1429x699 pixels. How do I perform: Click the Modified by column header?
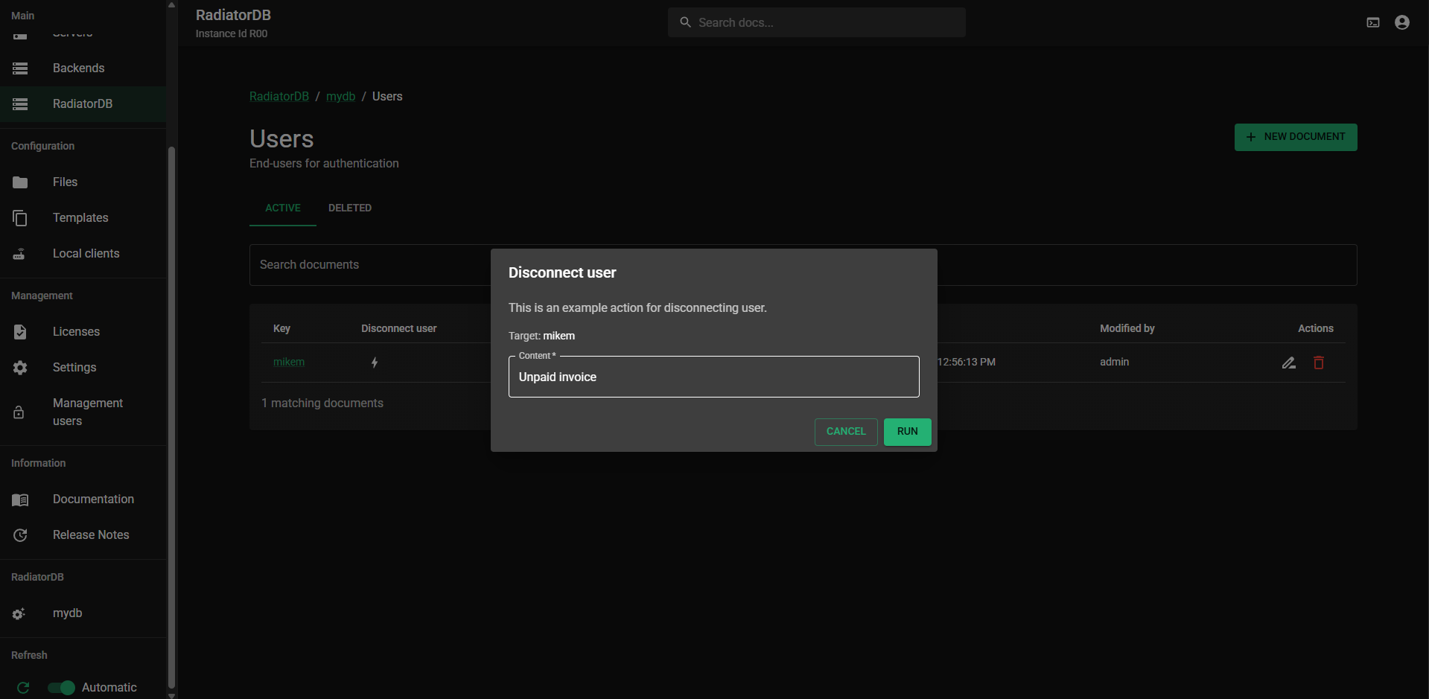point(1127,329)
